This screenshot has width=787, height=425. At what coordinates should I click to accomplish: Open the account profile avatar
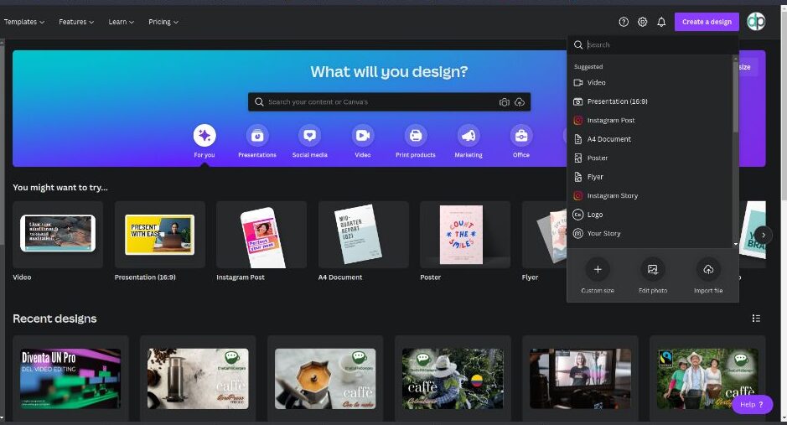[756, 22]
